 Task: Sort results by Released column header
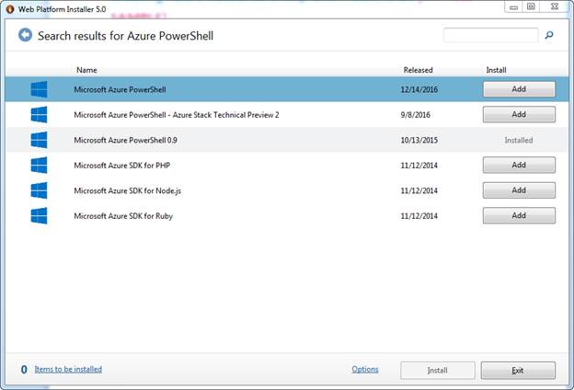[418, 70]
